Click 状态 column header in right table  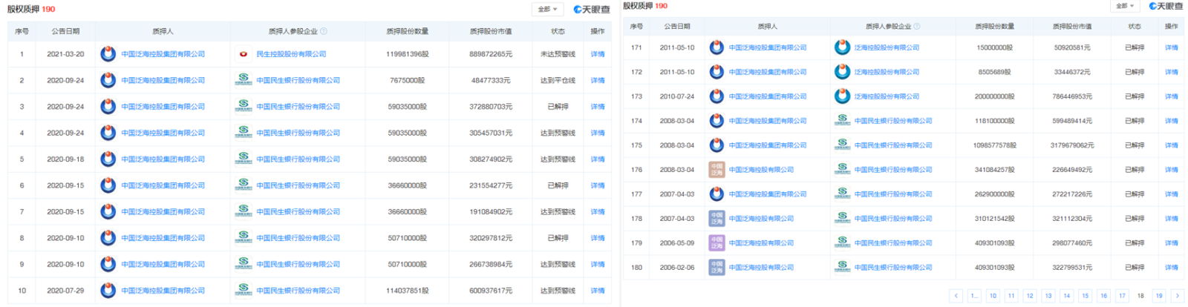pos(1135,26)
